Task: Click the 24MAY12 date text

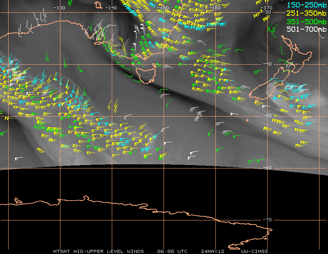Action: coord(212,251)
